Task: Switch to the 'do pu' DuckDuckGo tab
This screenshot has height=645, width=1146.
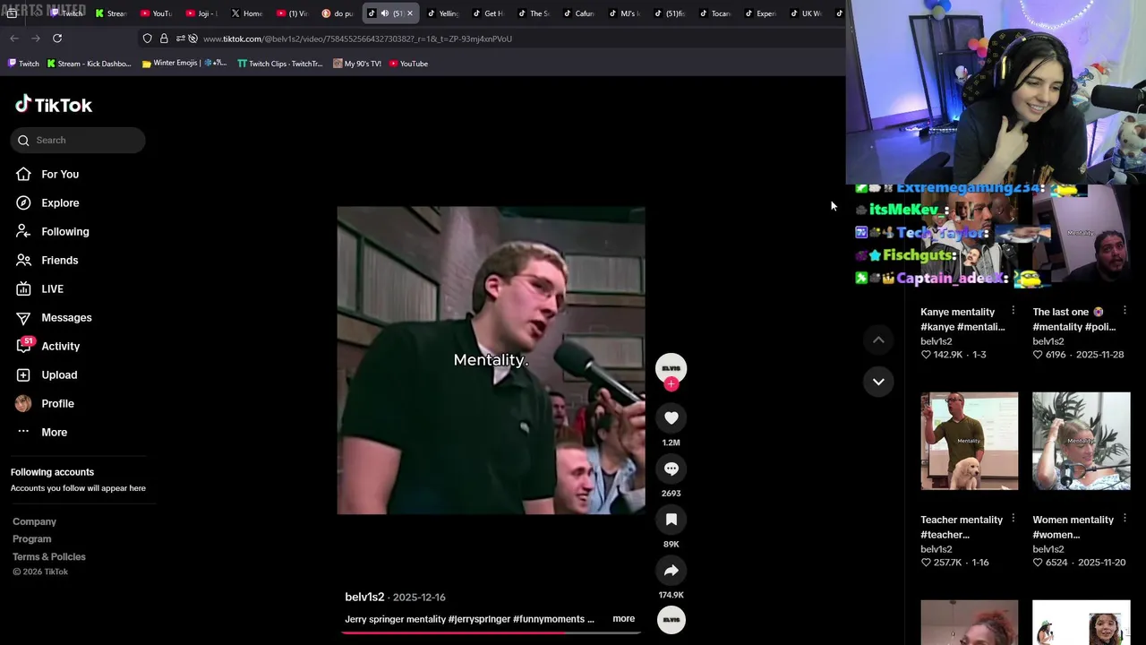Action: click(x=338, y=13)
